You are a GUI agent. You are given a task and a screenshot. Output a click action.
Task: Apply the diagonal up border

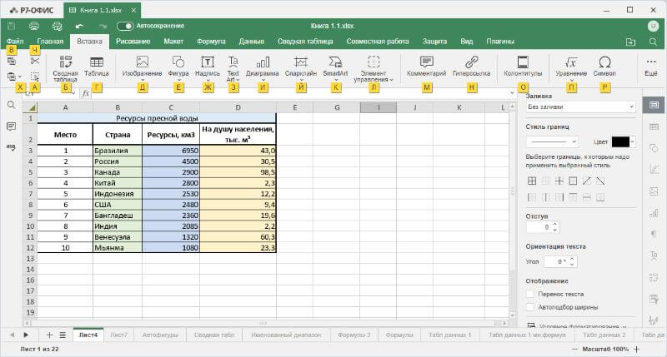[x=587, y=181]
